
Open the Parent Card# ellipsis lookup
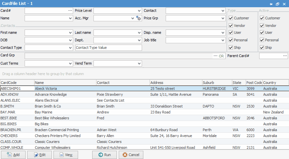pyautogui.click(x=285, y=56)
